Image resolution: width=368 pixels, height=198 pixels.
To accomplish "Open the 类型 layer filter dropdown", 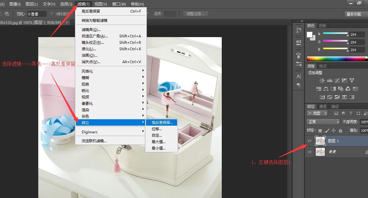I will (318, 113).
